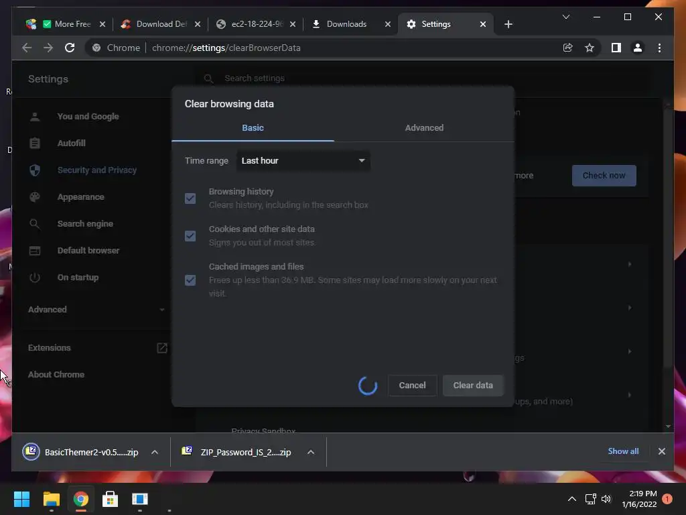Open Chrome three-dot menu
Image resolution: width=686 pixels, height=515 pixels.
click(x=659, y=48)
